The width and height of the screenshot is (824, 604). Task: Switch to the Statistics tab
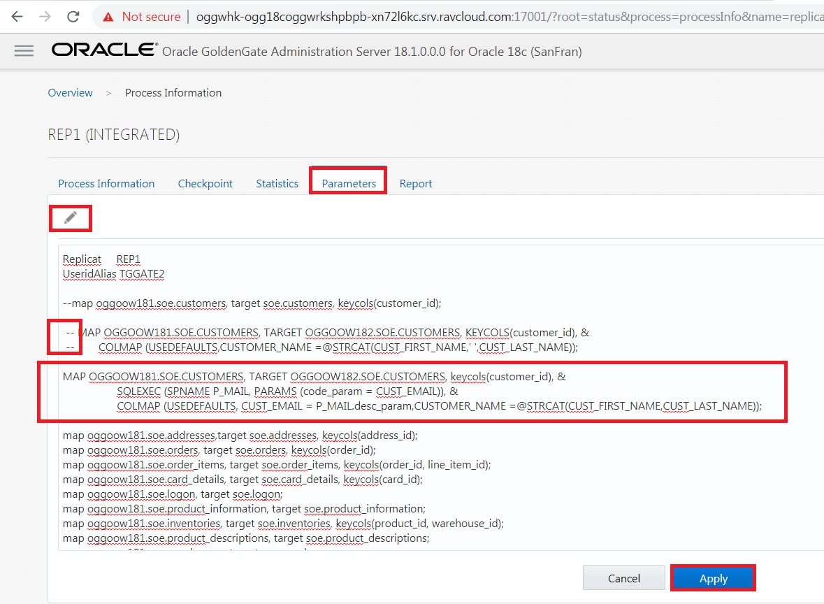(x=277, y=183)
